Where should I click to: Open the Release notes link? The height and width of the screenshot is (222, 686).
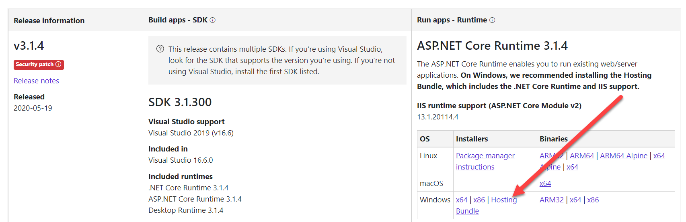coord(36,81)
